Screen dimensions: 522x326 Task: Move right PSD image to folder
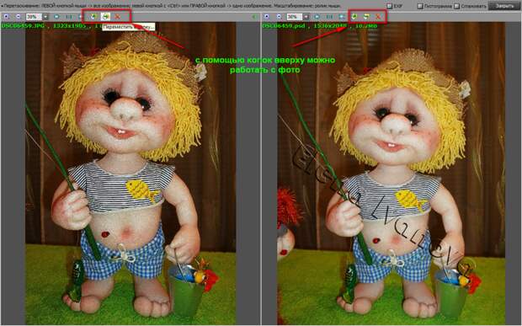(366, 16)
